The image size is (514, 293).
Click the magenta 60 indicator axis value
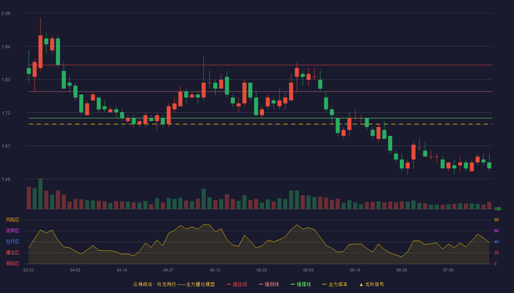(x=496, y=231)
